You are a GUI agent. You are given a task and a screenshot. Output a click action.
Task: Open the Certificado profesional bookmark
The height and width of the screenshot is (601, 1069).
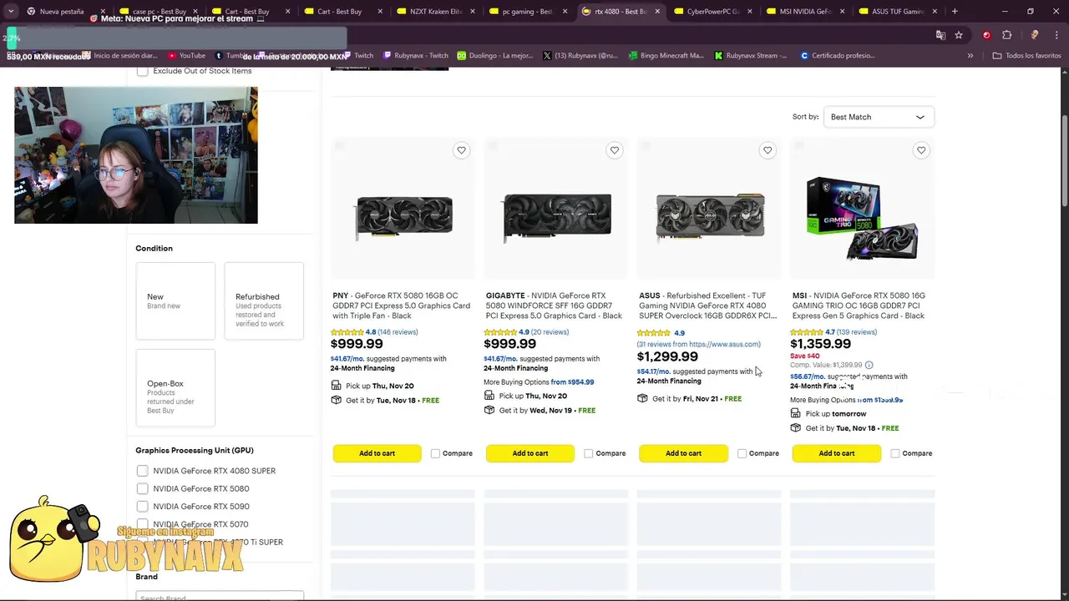click(838, 56)
